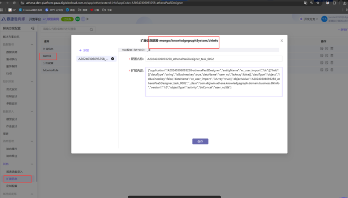Collapse the 其他 sidebar group
Viewport: 348px width, 198px height.
pyautogui.click(x=32, y=164)
